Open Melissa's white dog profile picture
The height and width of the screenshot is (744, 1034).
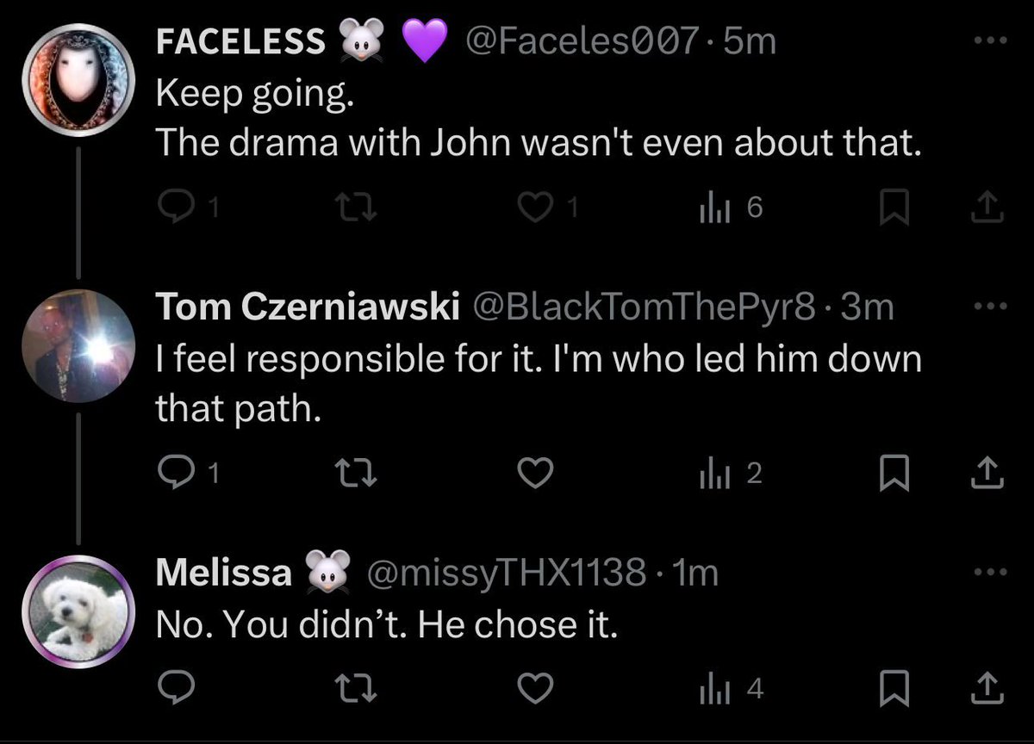click(78, 607)
